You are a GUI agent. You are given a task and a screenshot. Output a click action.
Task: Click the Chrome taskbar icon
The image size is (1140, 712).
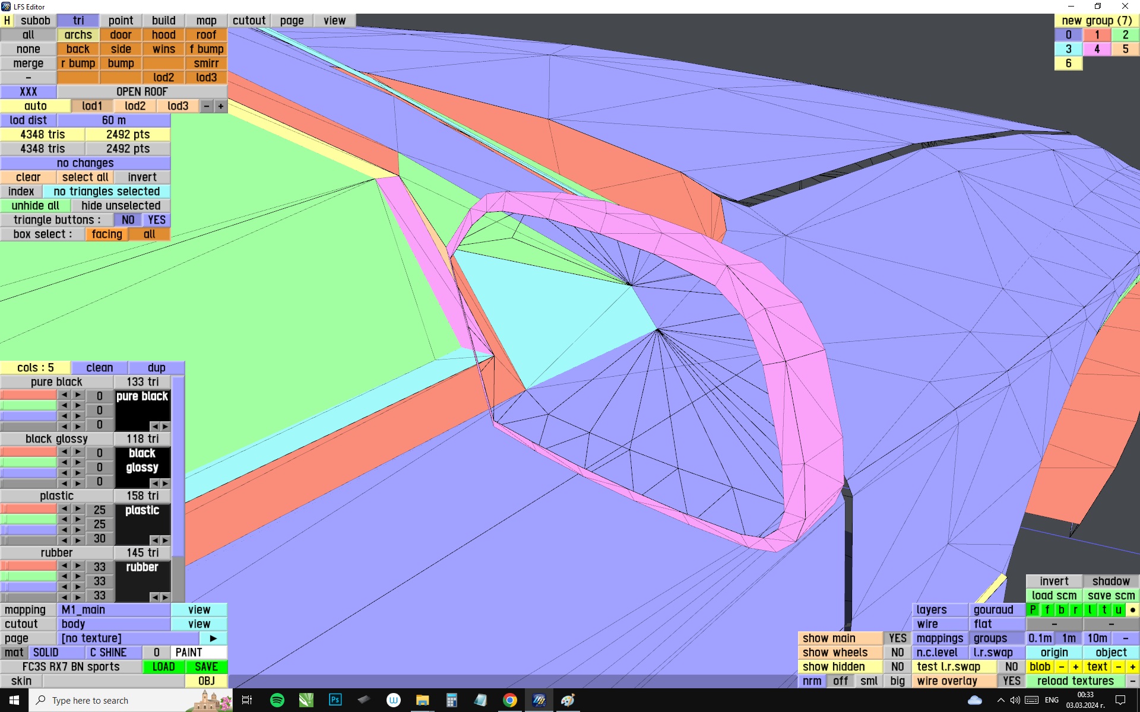[509, 700]
